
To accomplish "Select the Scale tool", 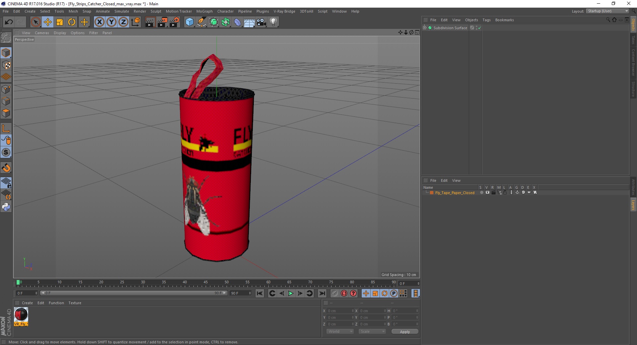I will [60, 22].
